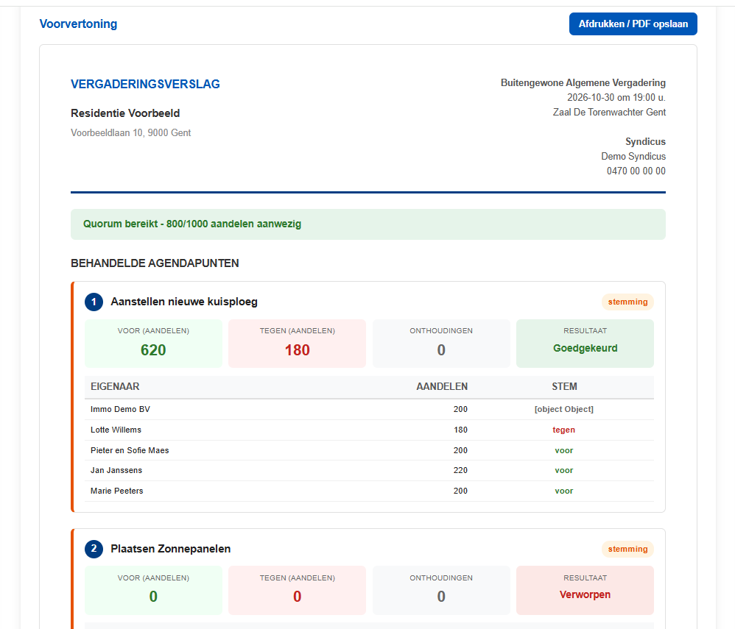Select owner Marie Peeters
The height and width of the screenshot is (629, 735).
116,491
